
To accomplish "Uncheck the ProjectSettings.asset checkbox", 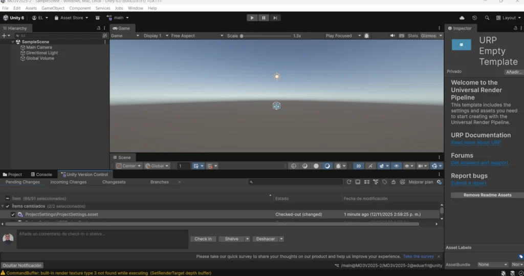I will (13, 215).
